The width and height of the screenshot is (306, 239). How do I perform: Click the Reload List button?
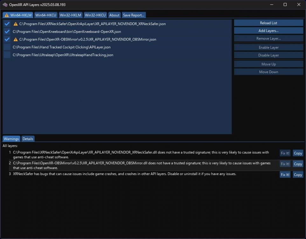coord(268,23)
